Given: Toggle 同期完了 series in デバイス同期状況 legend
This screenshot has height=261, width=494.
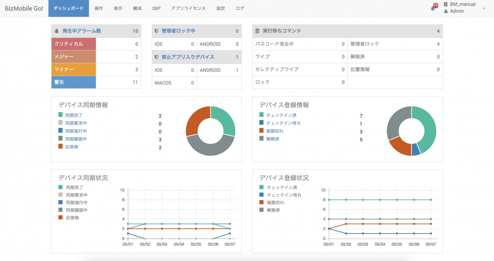Looking at the screenshot, I should click(x=71, y=187).
